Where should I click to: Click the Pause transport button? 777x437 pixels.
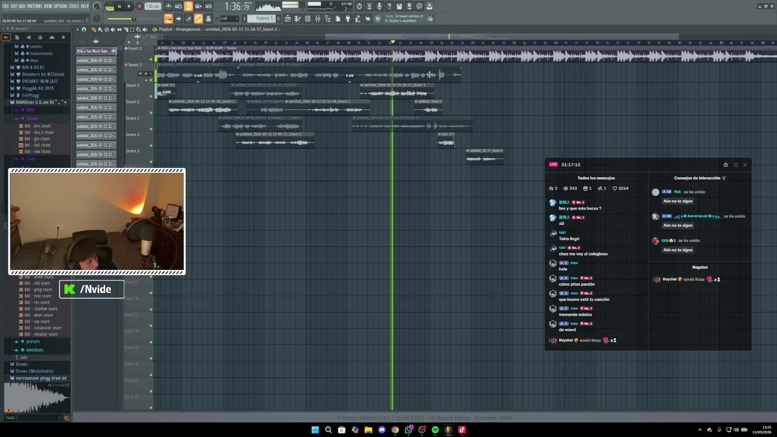click(x=120, y=7)
